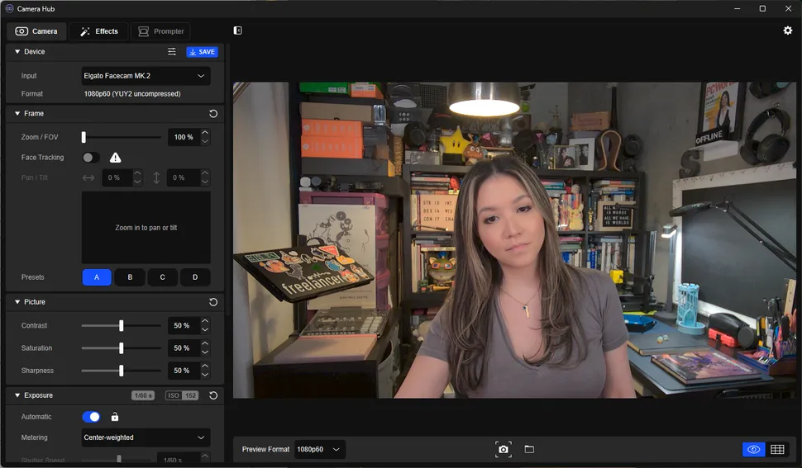This screenshot has height=468, width=802.
Task: Open the Input device dropdown
Action: 146,76
